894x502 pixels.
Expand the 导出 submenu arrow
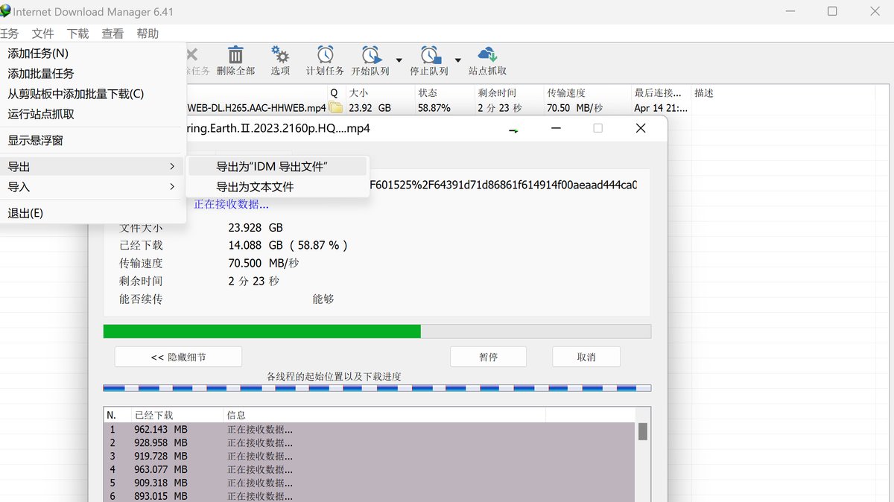click(172, 167)
